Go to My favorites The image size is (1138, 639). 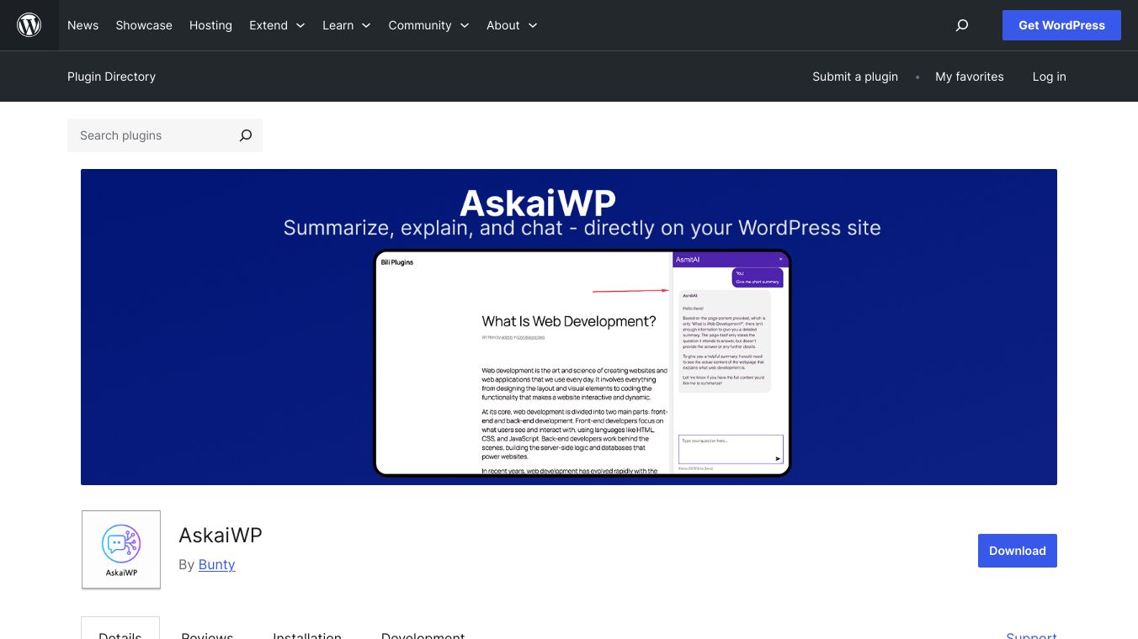(x=970, y=77)
